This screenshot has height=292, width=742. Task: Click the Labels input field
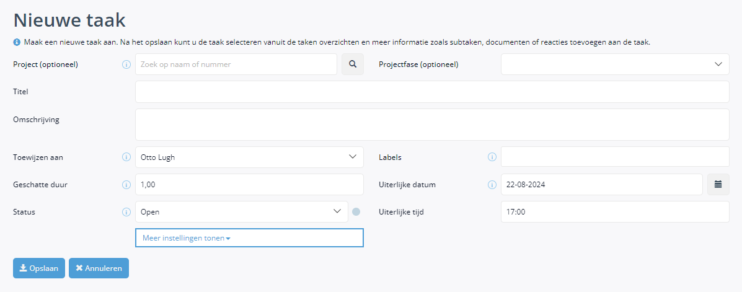point(615,157)
